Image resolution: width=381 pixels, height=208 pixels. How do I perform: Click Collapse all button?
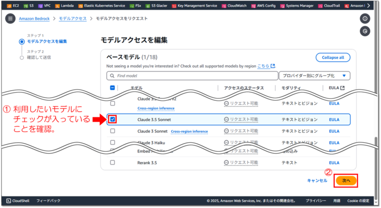[x=333, y=58]
